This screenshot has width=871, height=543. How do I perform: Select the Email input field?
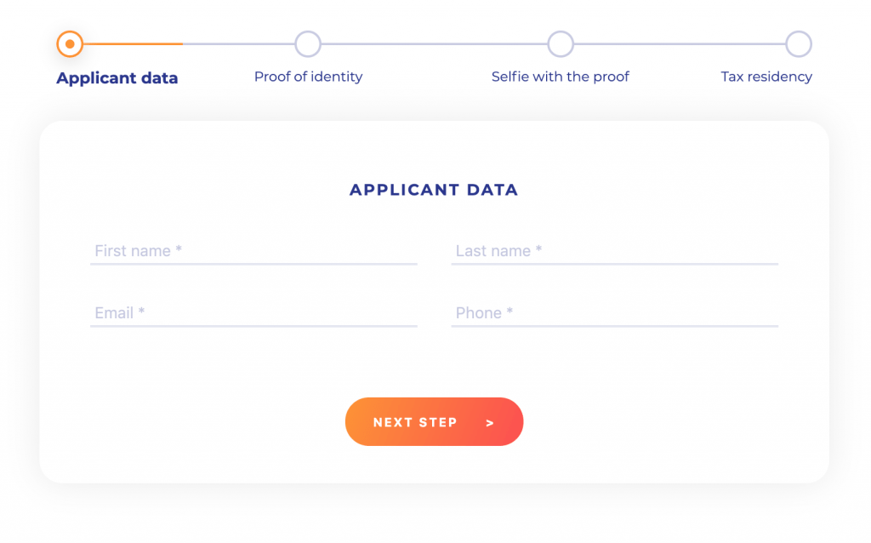[253, 313]
